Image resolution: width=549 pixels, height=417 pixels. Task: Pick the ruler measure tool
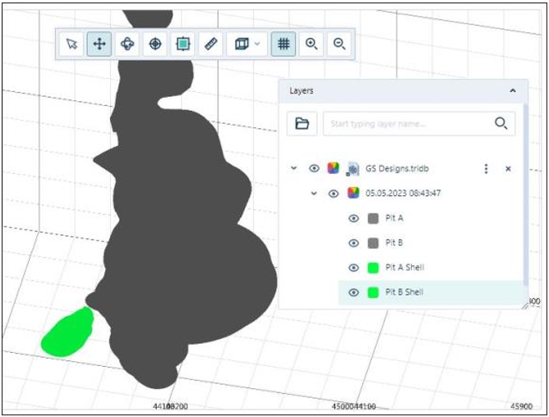(210, 44)
